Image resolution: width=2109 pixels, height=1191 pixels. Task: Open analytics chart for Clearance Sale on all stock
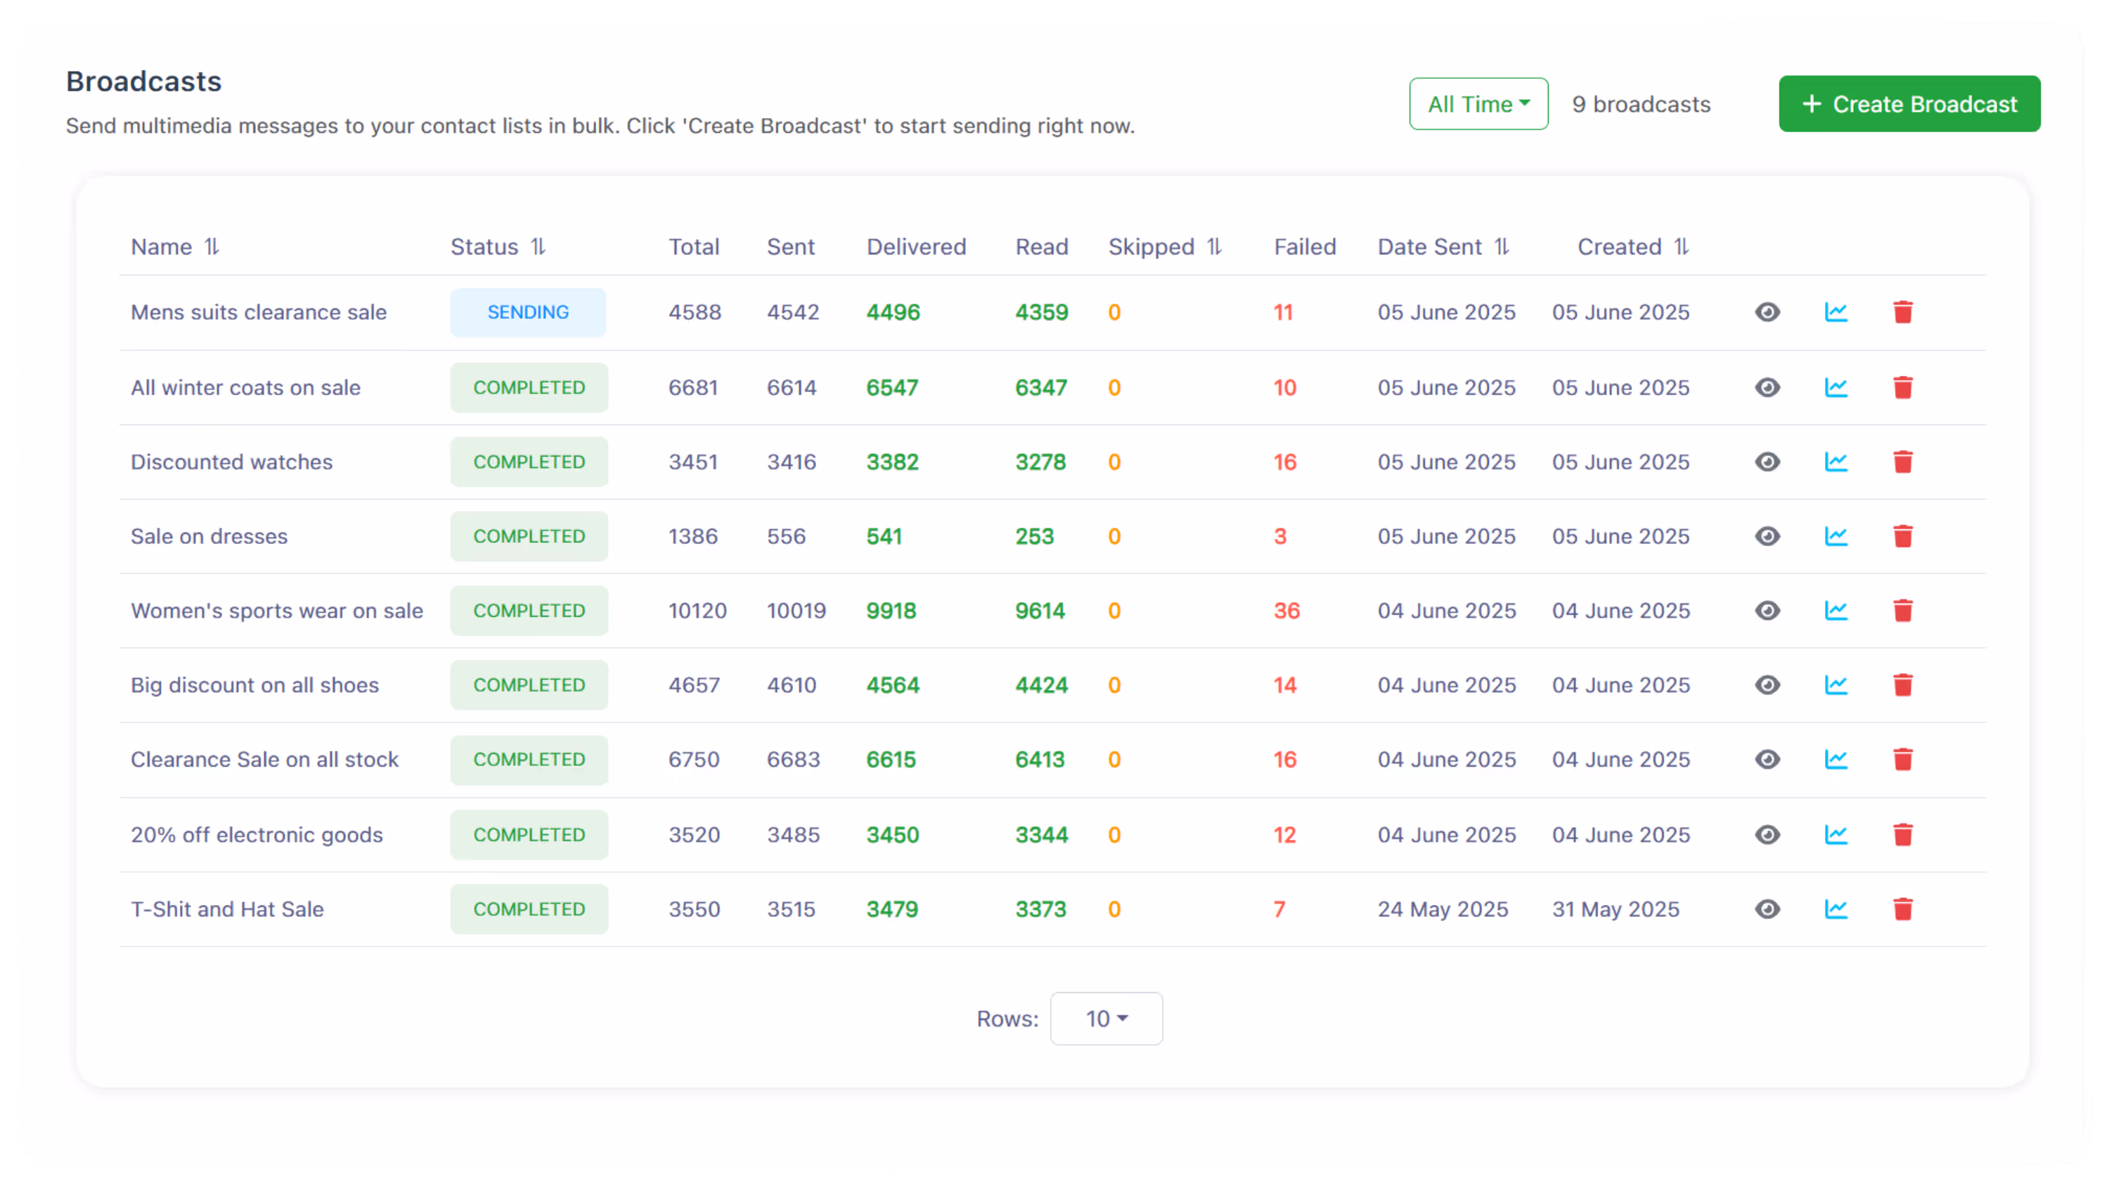pos(1836,760)
